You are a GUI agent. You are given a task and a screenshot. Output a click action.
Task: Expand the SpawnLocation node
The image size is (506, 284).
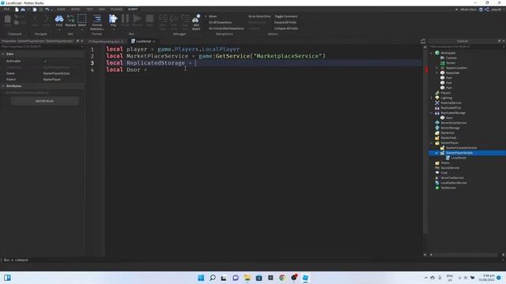point(436,68)
